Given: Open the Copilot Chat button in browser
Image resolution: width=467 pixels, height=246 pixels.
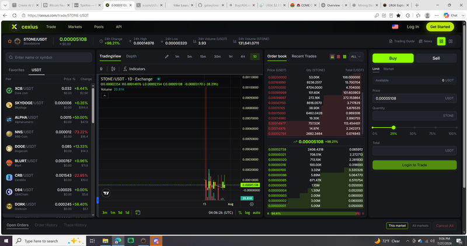Looking at the screenshot, I should pyautogui.click(x=451, y=16).
